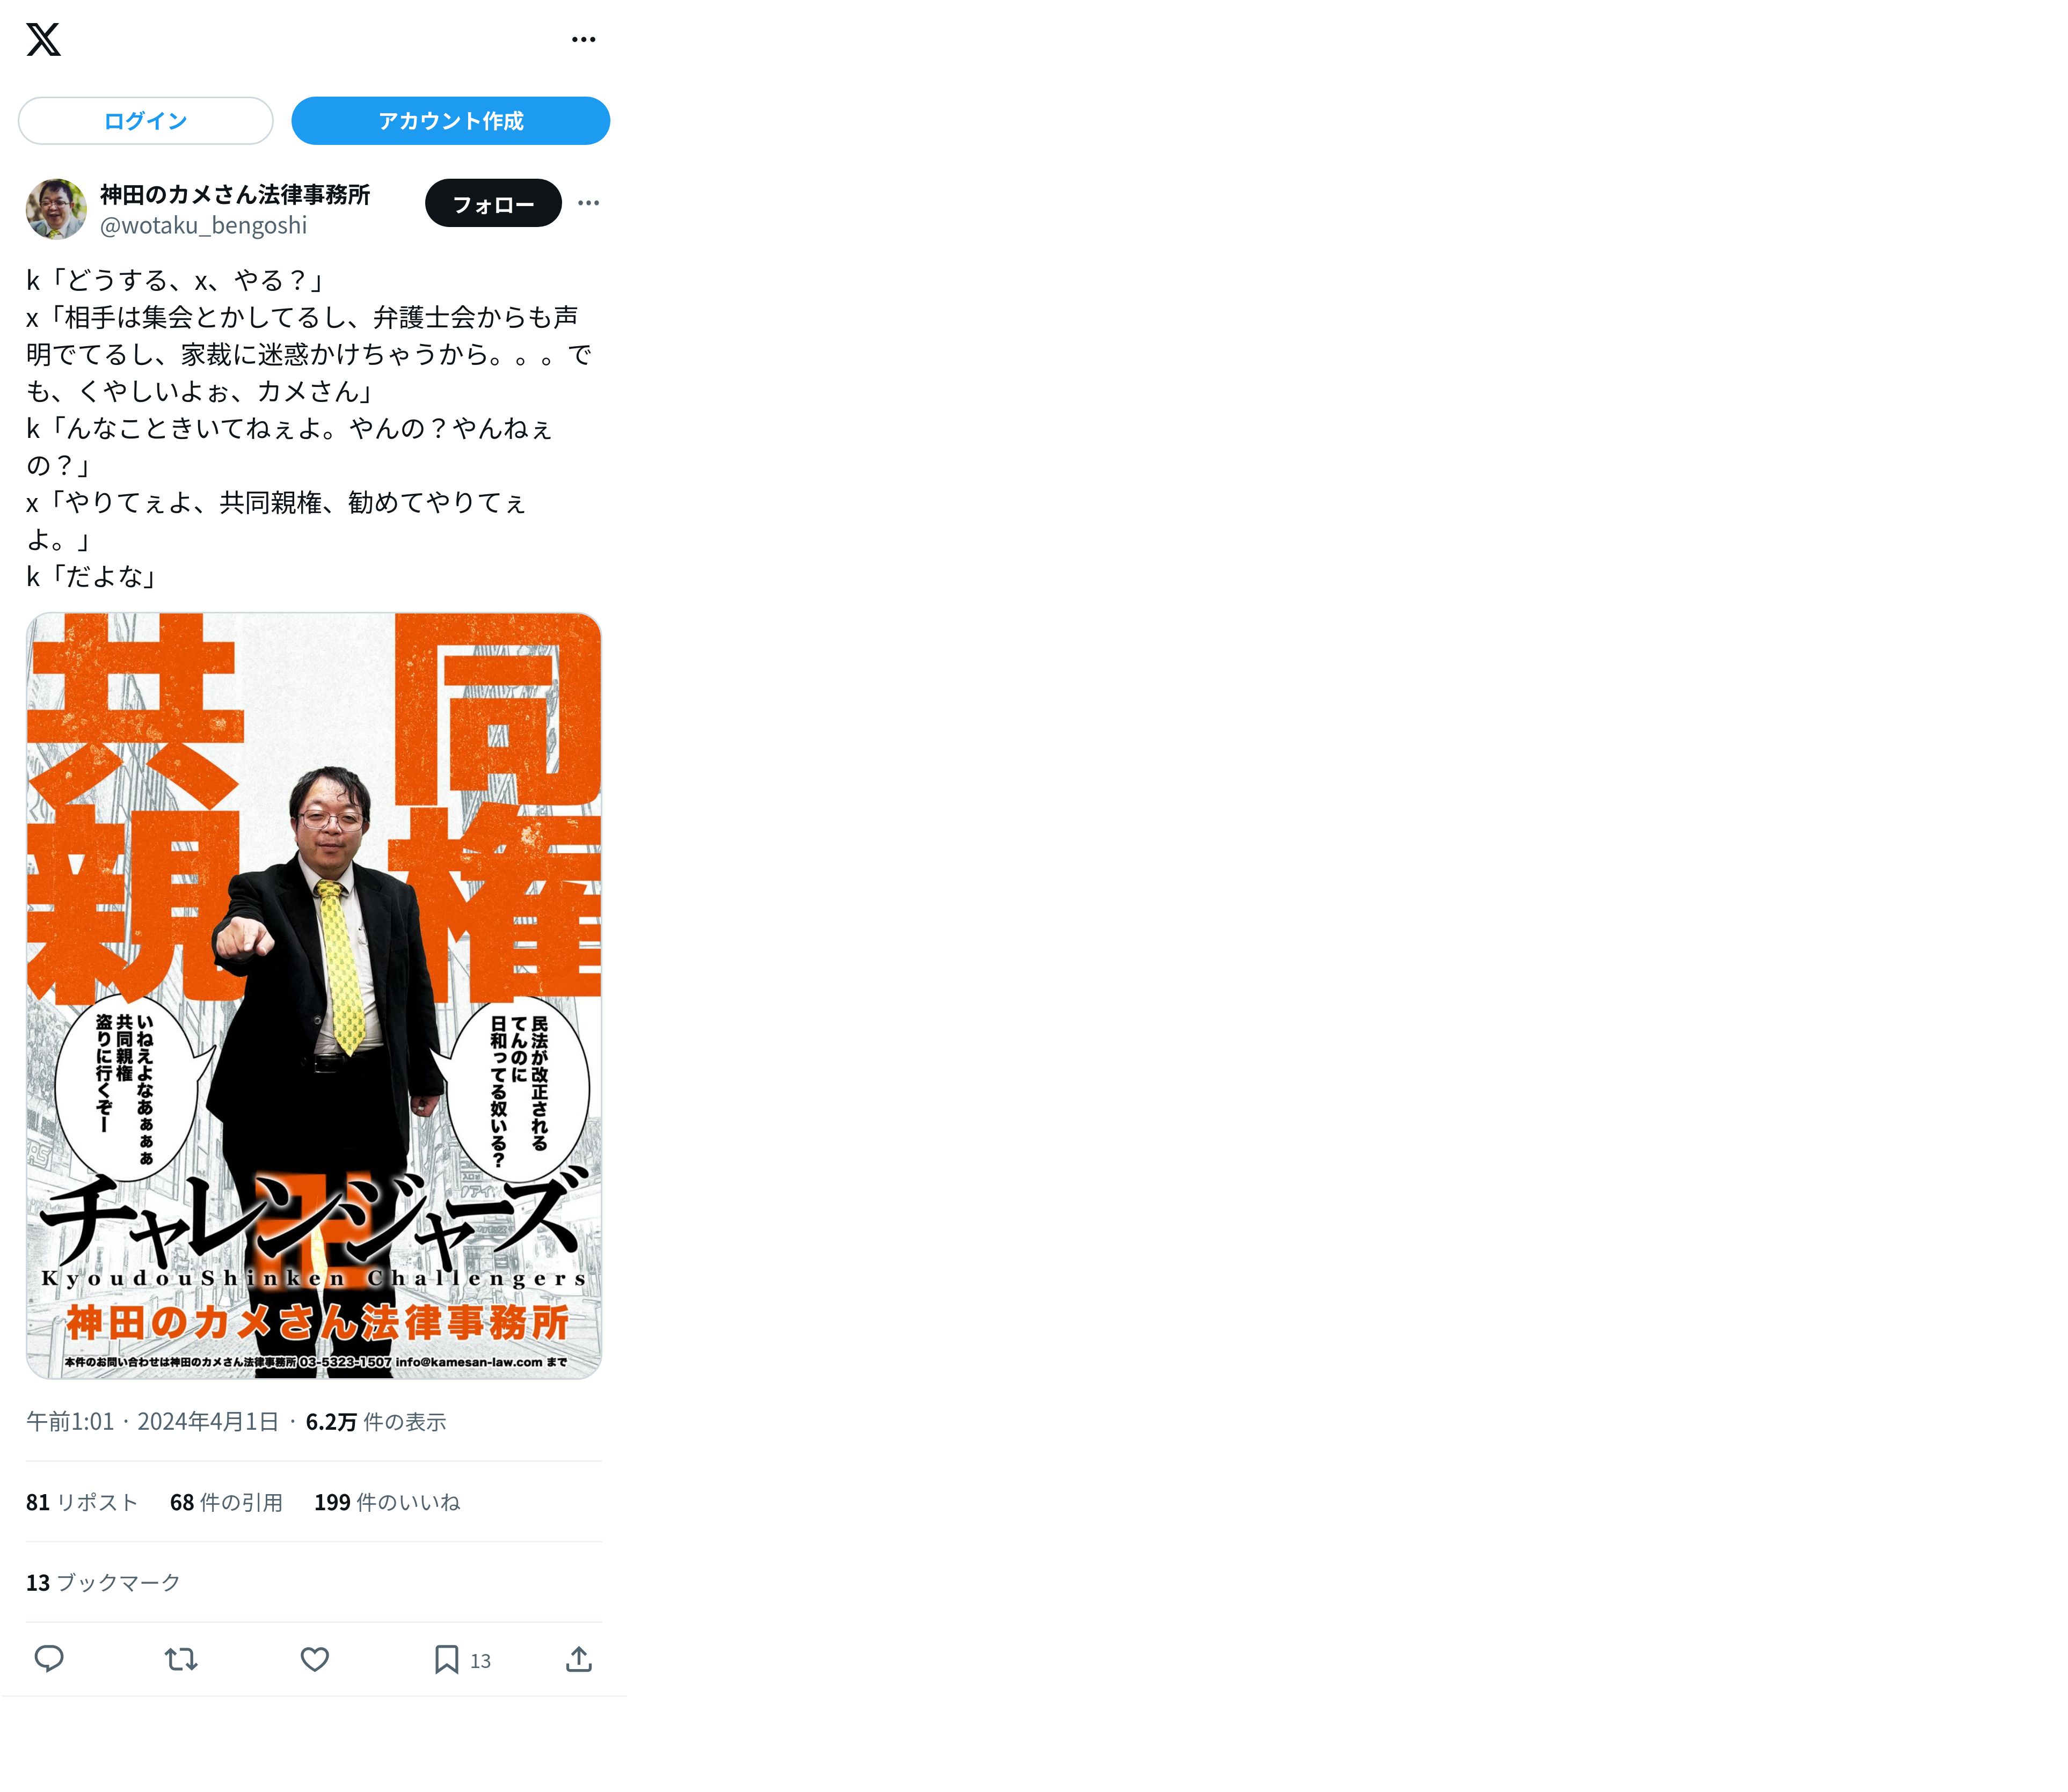View the 81 リポスト list
2068x1792 pixels.
tap(82, 1502)
